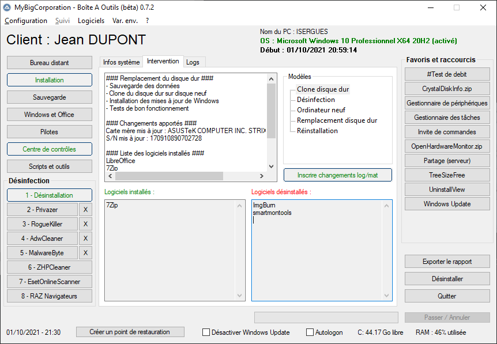Viewport: 497px width, 344px height.
Task: Click in the intervention notes text area
Action: click(186, 123)
